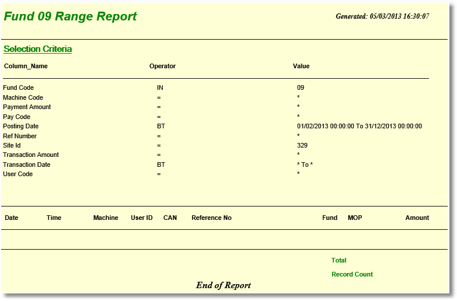Click the Date column header in results
Viewport: 457px width, 301px height.
12,218
